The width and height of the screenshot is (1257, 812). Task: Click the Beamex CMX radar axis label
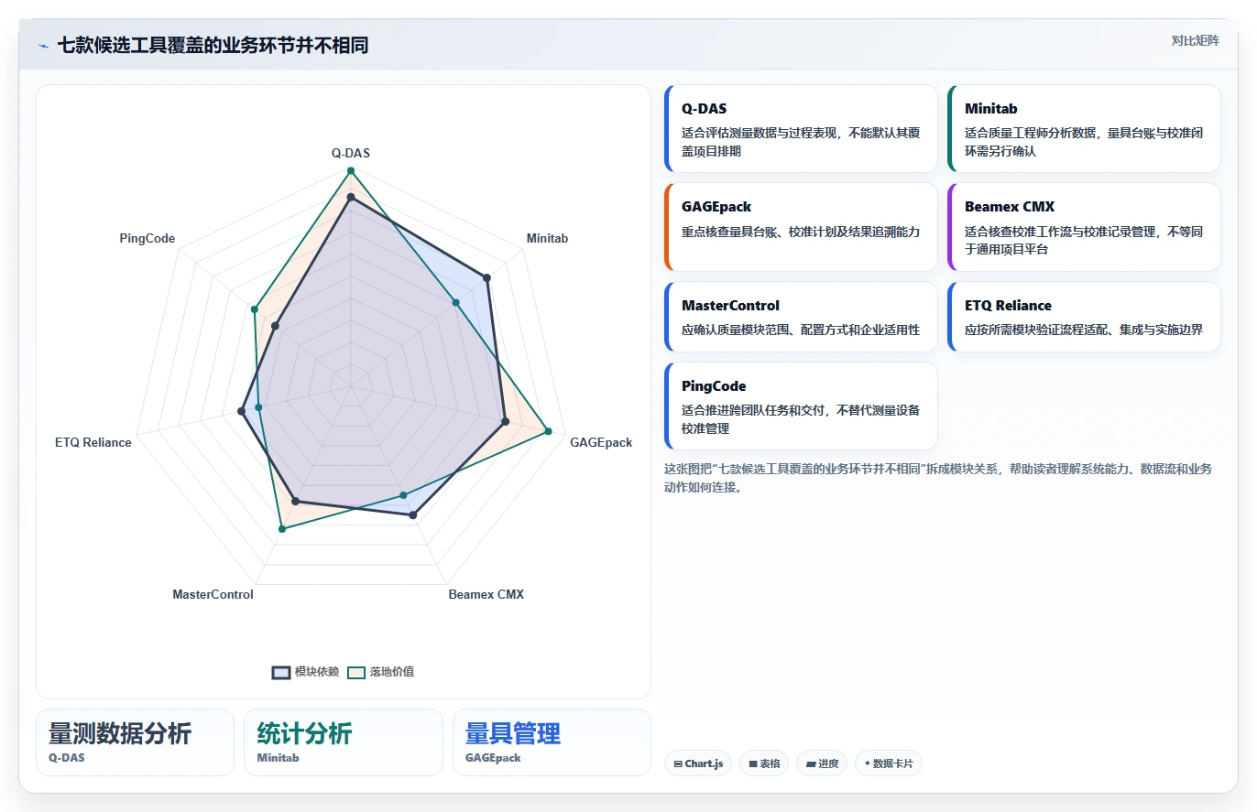486,594
